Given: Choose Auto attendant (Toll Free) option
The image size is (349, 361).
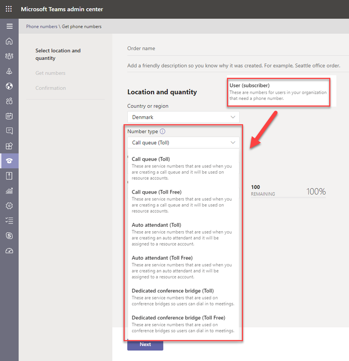Looking at the screenshot, I should click(183, 267).
